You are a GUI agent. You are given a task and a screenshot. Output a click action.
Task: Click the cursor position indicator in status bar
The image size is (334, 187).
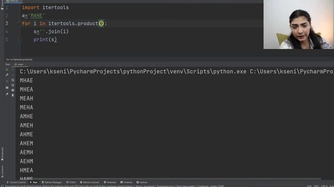pos(309,186)
